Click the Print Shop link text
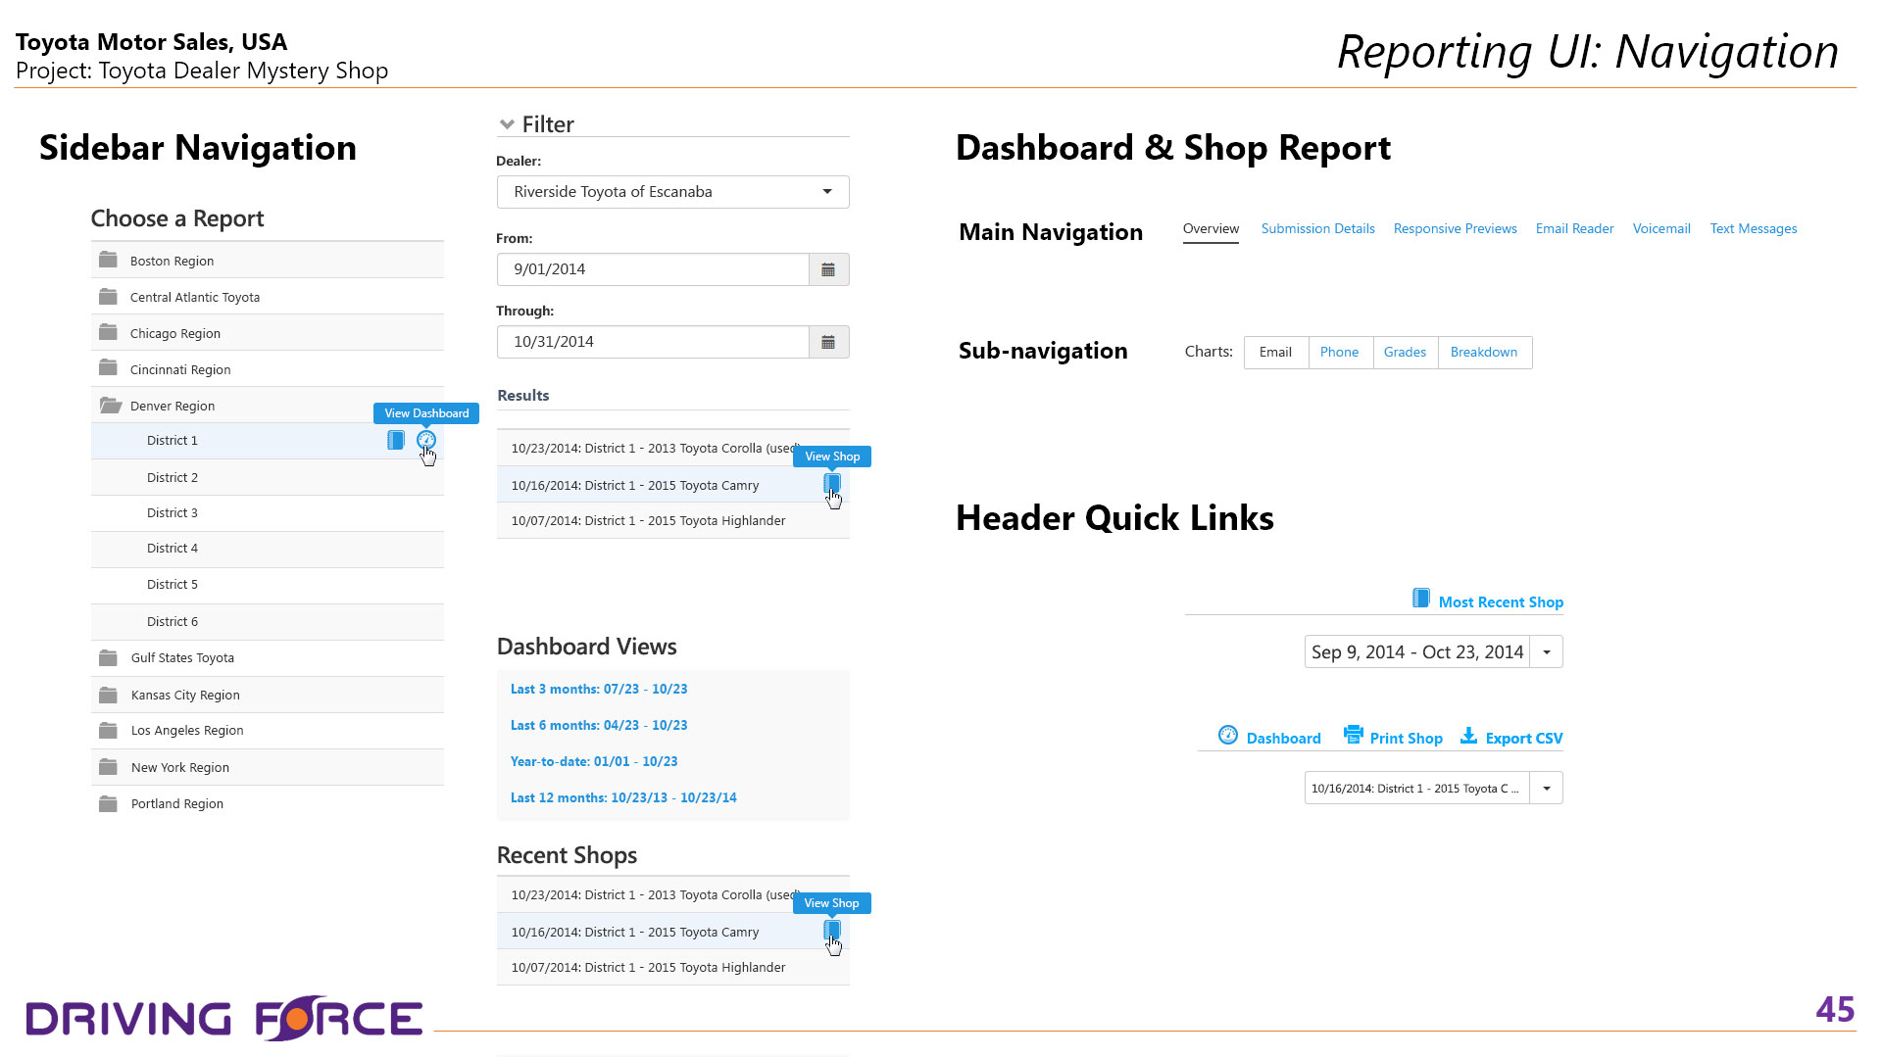Viewport: 1881px width, 1058px height. tap(1406, 739)
